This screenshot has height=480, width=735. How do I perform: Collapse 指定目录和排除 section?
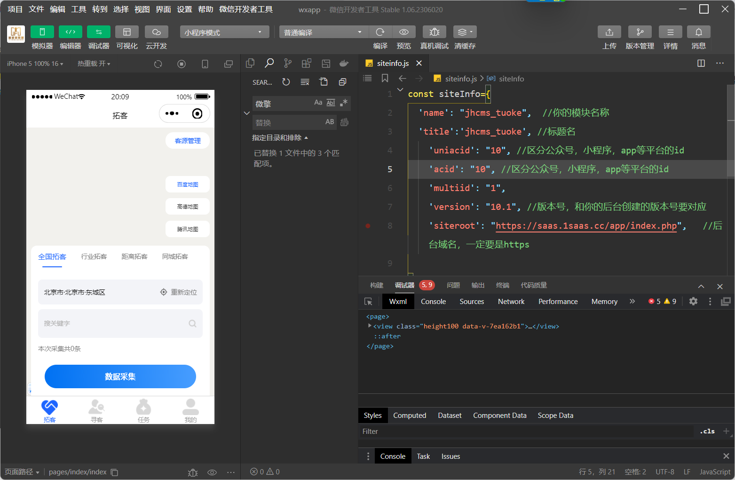280,138
